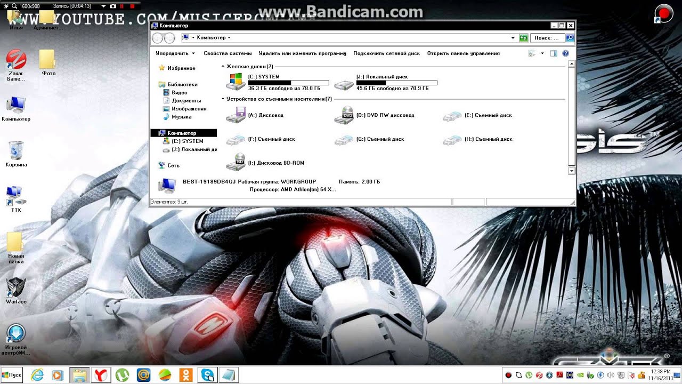The image size is (682, 384).
Task: Click the (J:) disk capacity bar
Action: (397, 83)
